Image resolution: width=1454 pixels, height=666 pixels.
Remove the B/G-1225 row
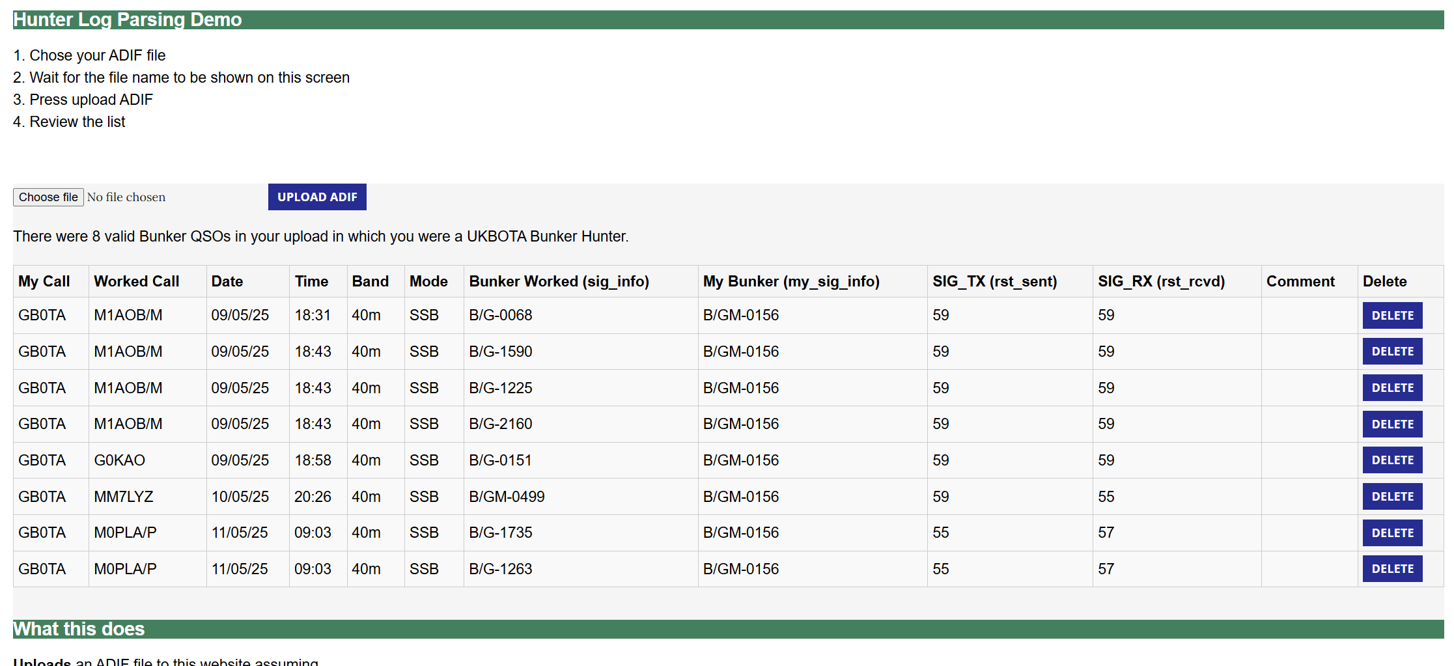1391,388
